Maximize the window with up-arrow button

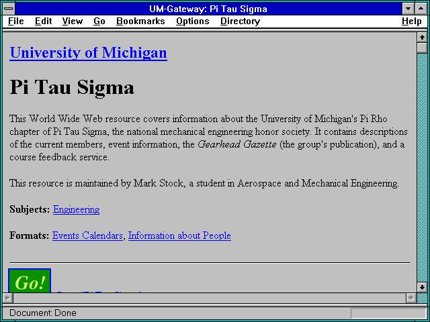pos(421,9)
